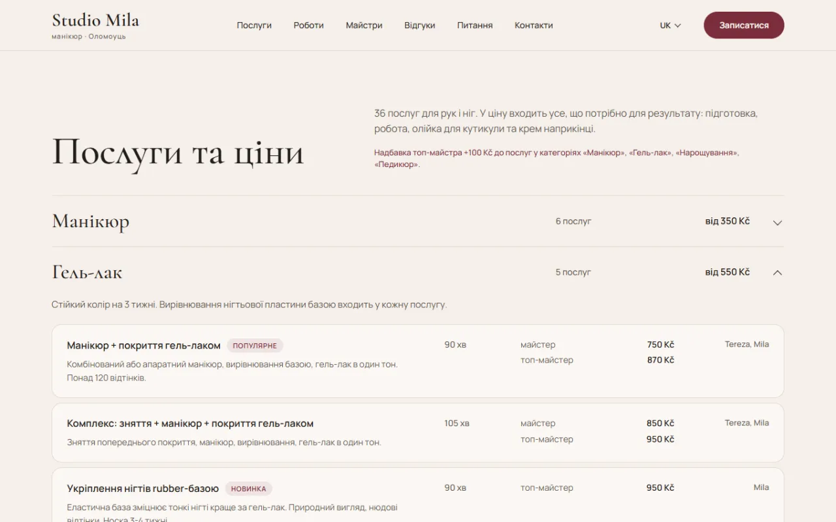Click the top-master surcharge note
Screen dimensions: 836x522
(556, 159)
